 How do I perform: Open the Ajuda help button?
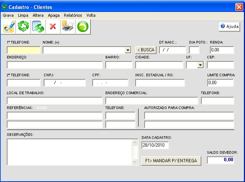pyautogui.click(x=229, y=26)
